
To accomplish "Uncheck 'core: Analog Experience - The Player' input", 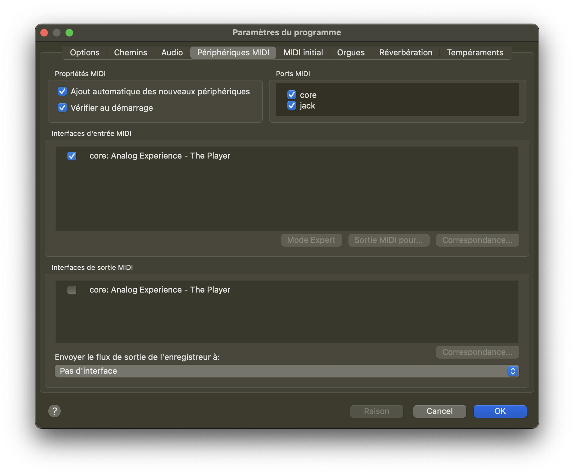I will pos(72,156).
